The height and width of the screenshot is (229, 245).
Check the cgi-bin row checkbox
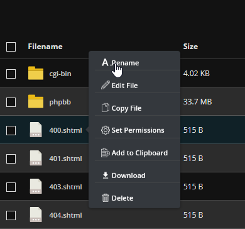coord(11,74)
